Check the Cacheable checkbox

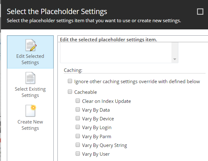pyautogui.click(x=70, y=92)
